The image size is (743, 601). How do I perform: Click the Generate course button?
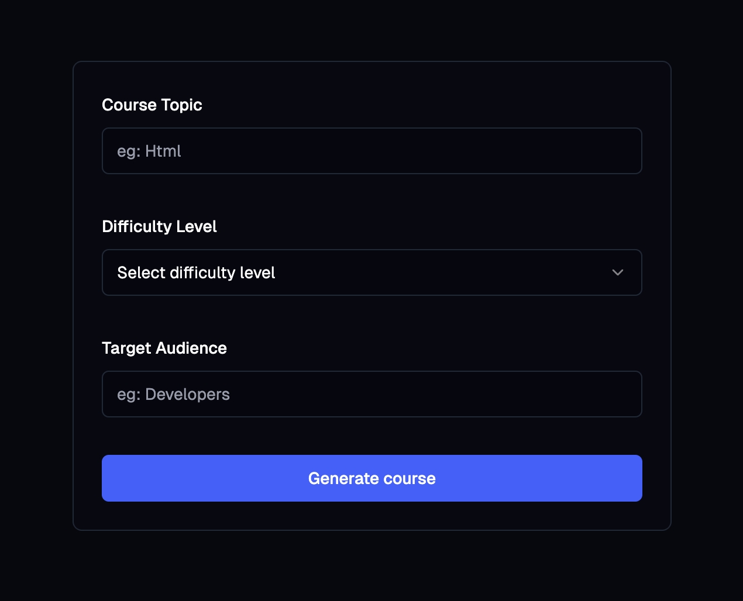pyautogui.click(x=372, y=478)
